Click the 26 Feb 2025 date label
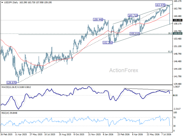Screen dimensions: 183x137 [x=6, y=135]
